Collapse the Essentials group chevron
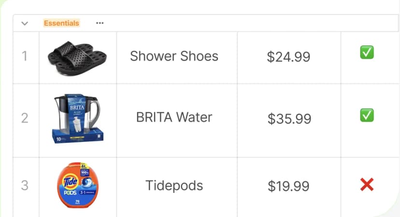400x217 pixels. (25, 23)
